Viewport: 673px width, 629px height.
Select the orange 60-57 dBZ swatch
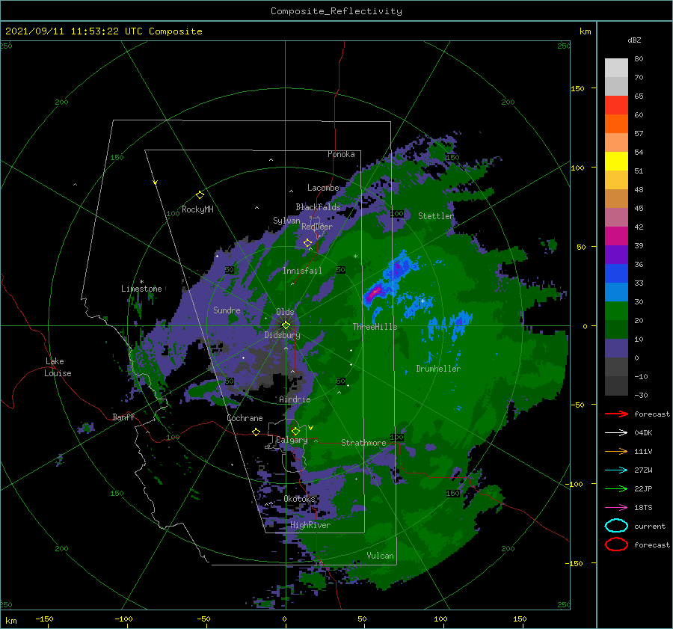[616, 124]
